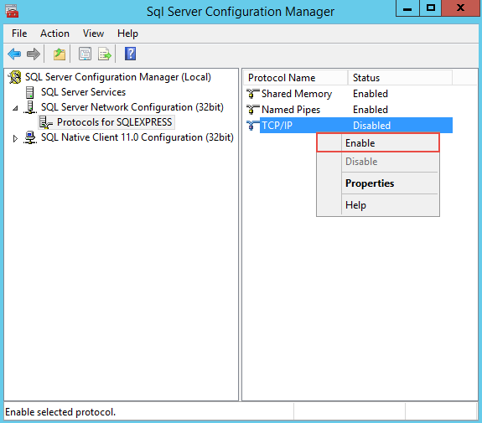The height and width of the screenshot is (423, 482).
Task: Click the Properties toolbar icon
Action: 85,54
